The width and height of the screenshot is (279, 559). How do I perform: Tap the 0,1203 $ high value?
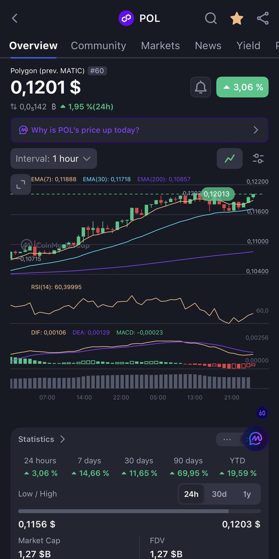(241, 524)
